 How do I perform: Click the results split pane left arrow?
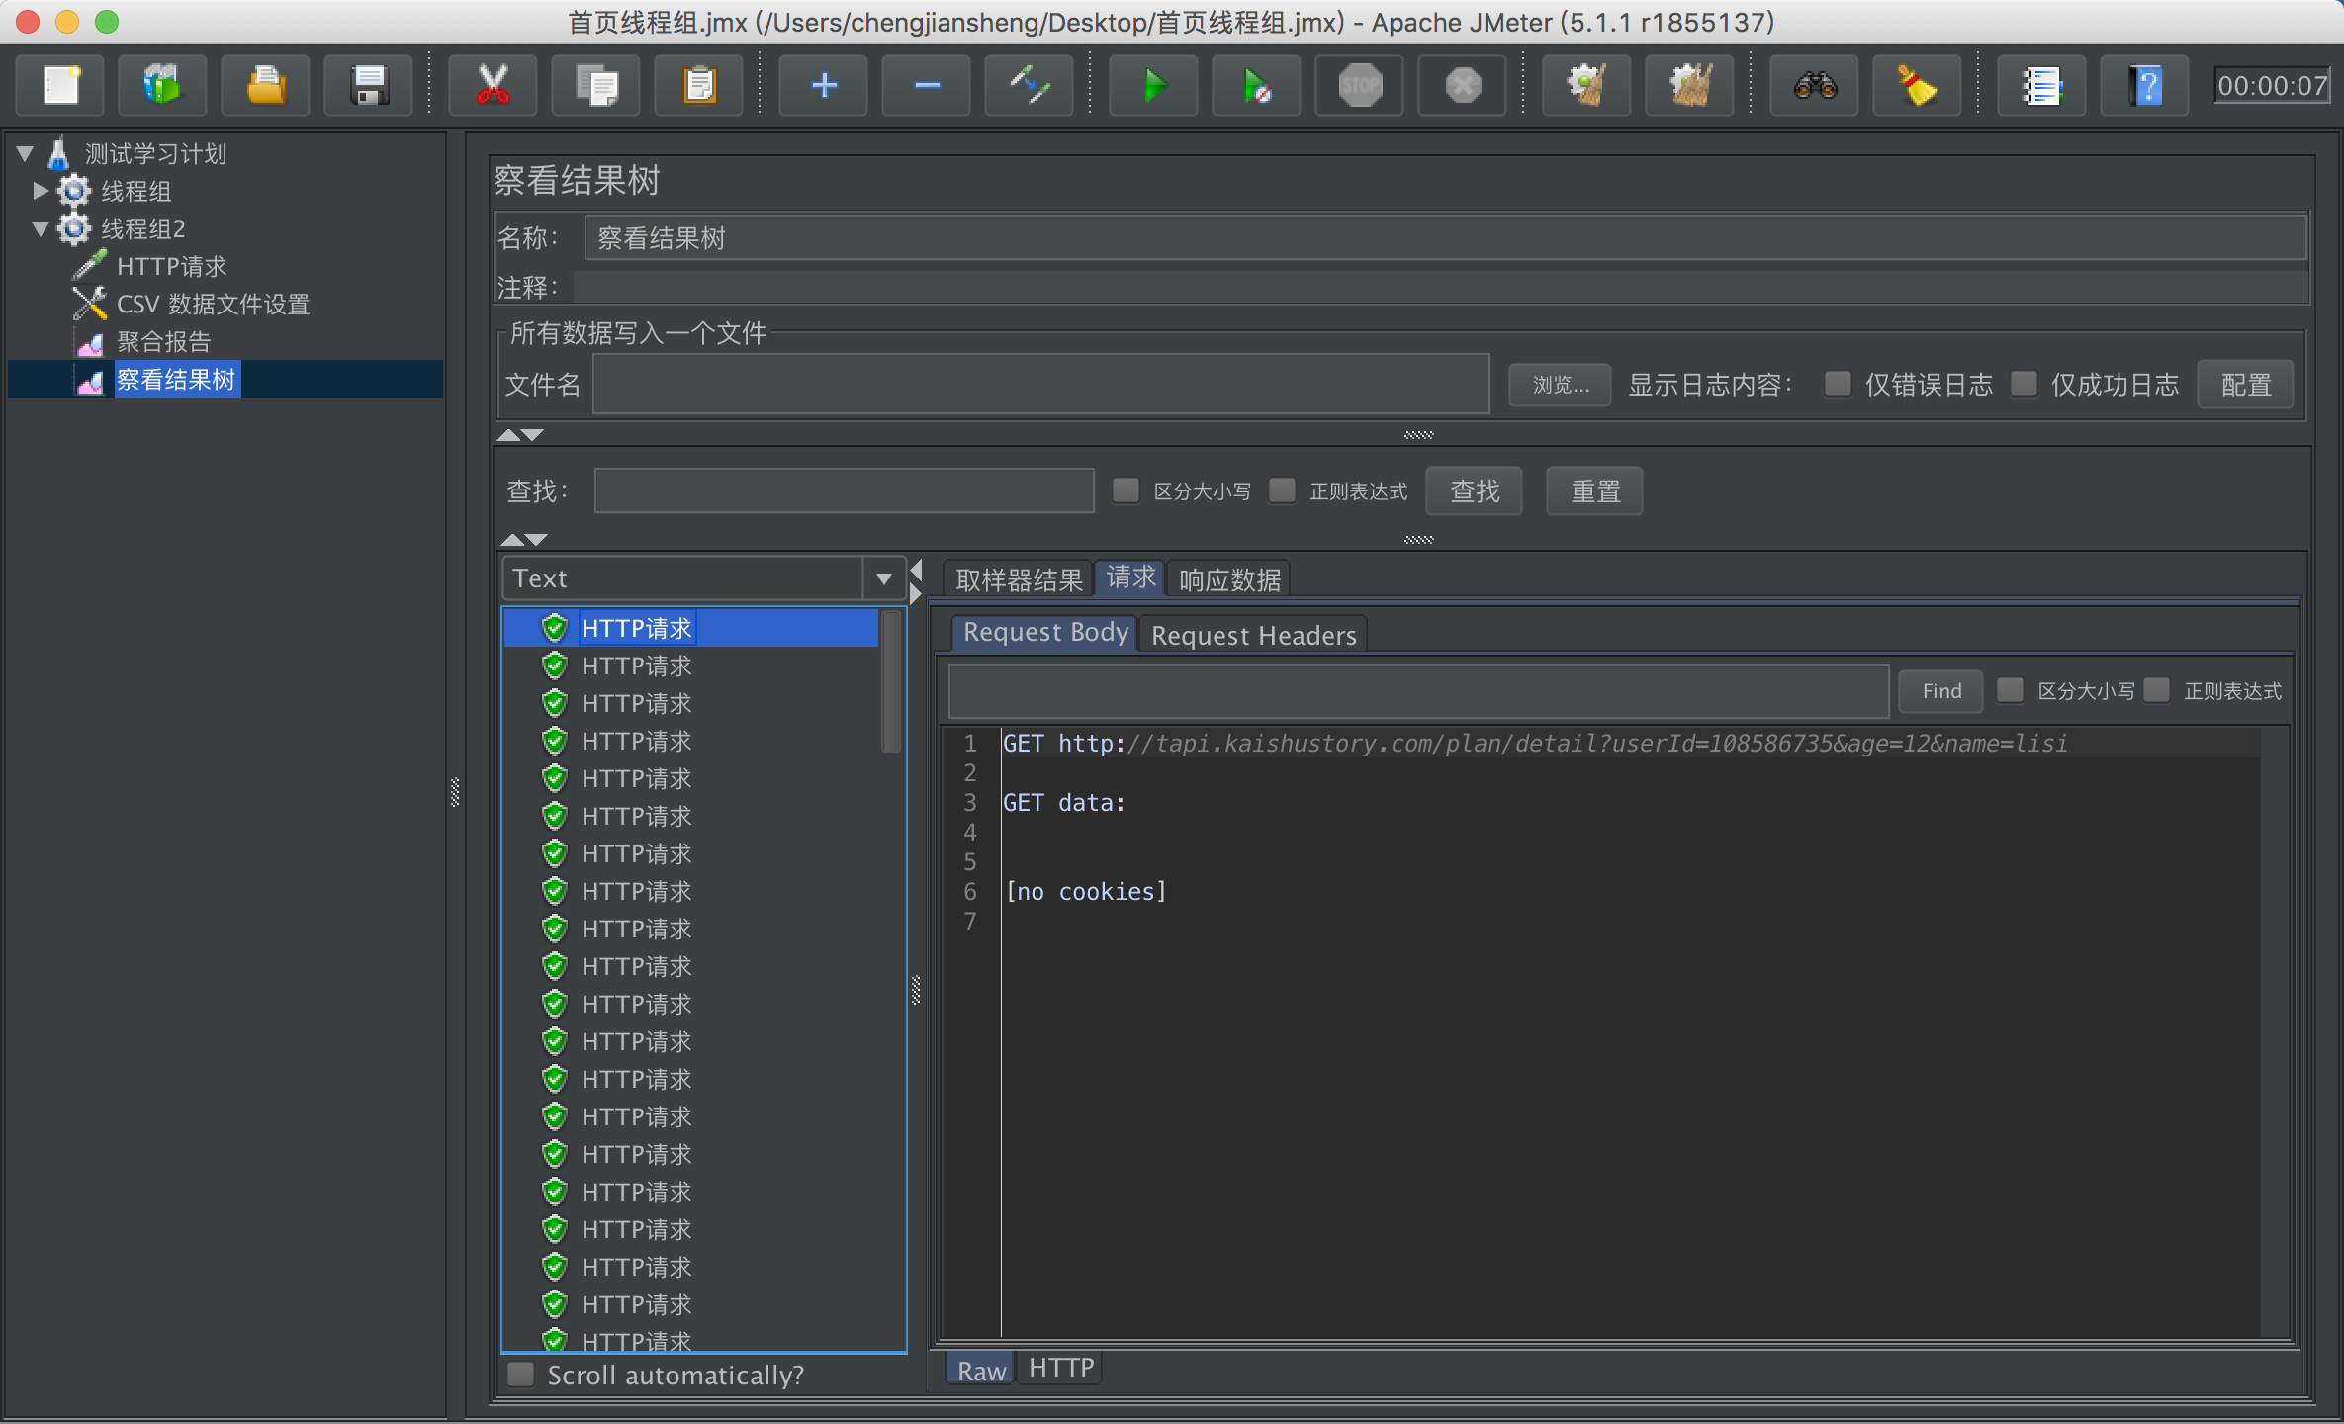[917, 570]
